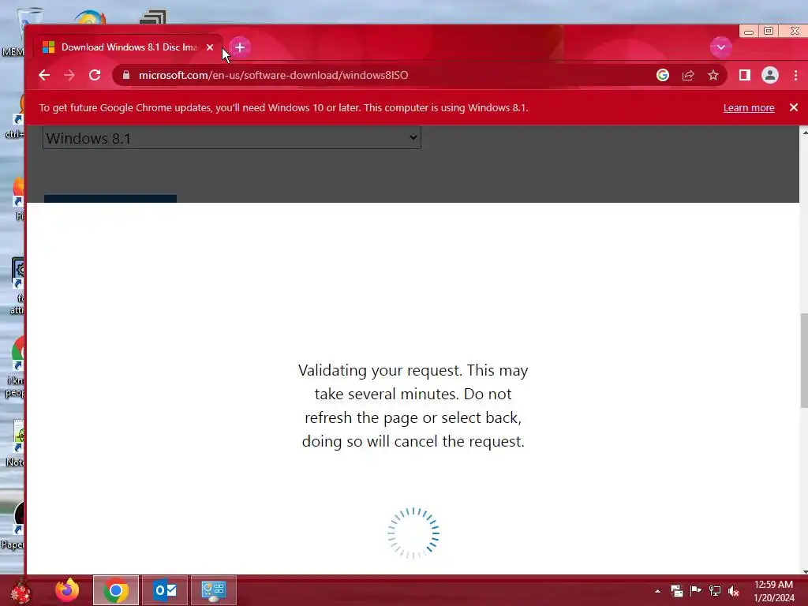Screen dimensions: 808x606
Task: Open Outlook from the taskbar
Action: tap(165, 590)
